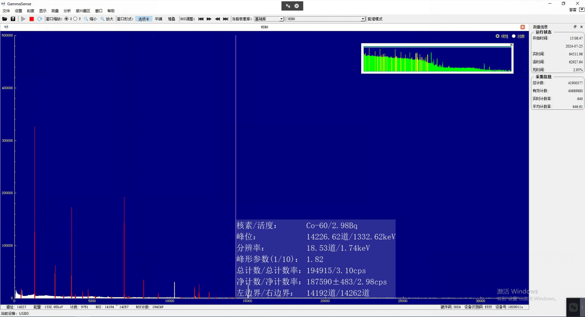Click the 放大 zoom in magnifier icon
Image resolution: width=585 pixels, height=317 pixels.
click(x=103, y=19)
